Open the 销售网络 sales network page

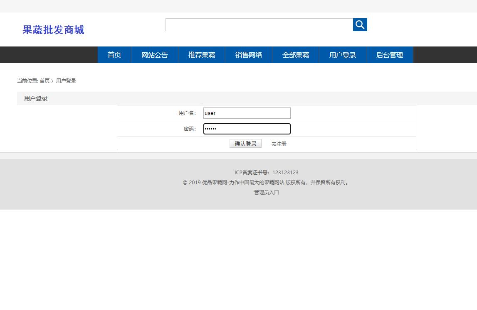[x=248, y=54]
